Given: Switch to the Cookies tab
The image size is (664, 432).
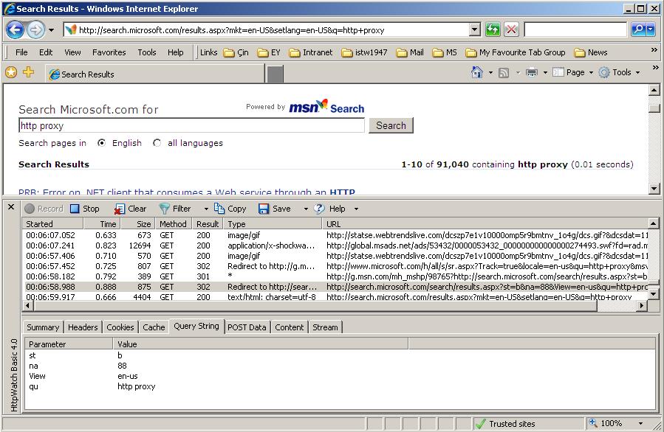Looking at the screenshot, I should 120,327.
